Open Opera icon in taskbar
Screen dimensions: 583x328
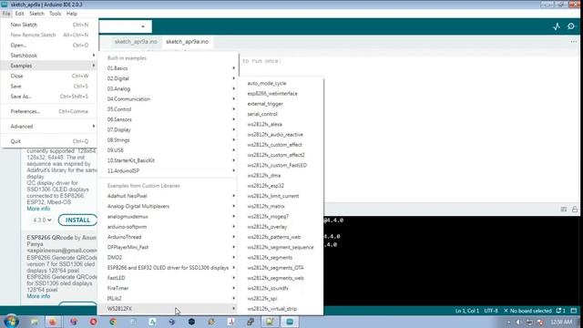(93, 322)
